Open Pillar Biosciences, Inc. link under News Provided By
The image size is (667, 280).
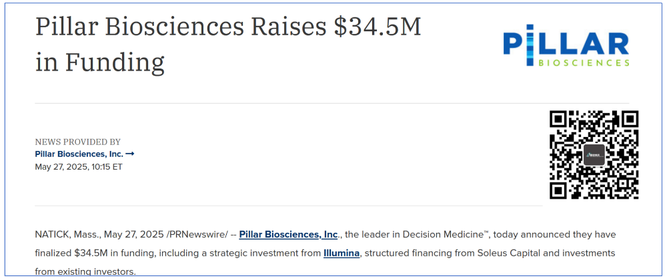[79, 154]
